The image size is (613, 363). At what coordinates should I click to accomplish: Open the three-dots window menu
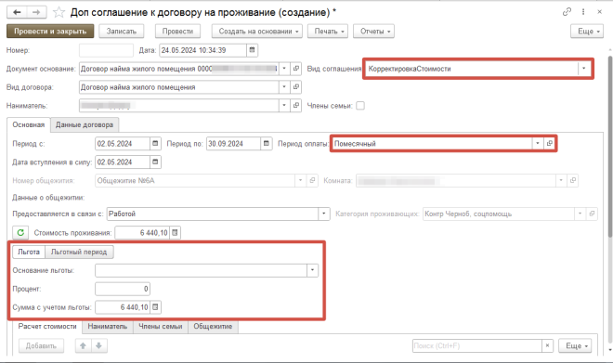coord(583,12)
